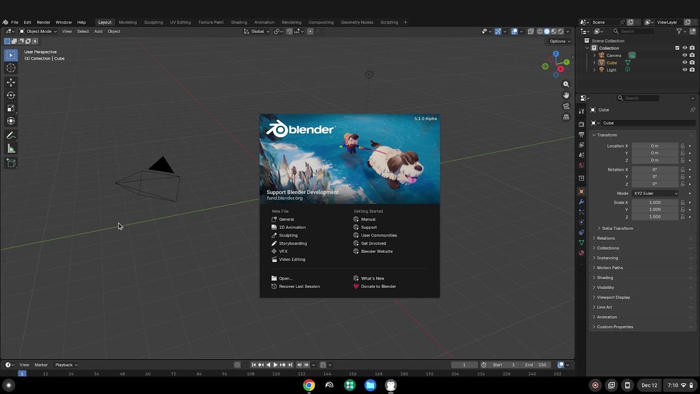Toggle proportional editing in header

coord(310,31)
